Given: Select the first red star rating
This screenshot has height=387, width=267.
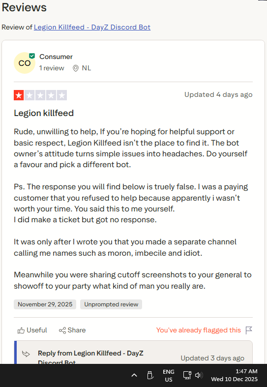Looking at the screenshot, I should click(19, 95).
